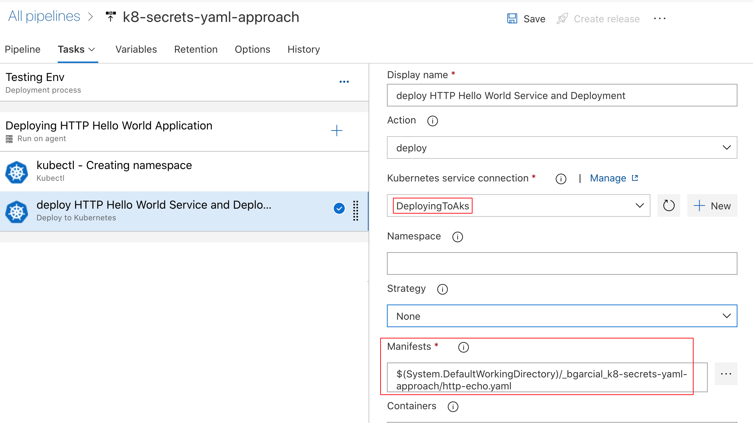Click the three-dot menu next to Manifests field
The height and width of the screenshot is (423, 753).
pyautogui.click(x=726, y=374)
